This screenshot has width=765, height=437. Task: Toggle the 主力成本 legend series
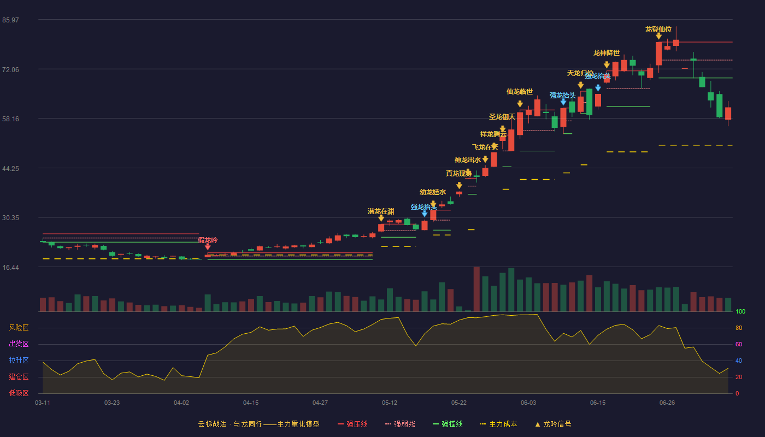(498, 424)
